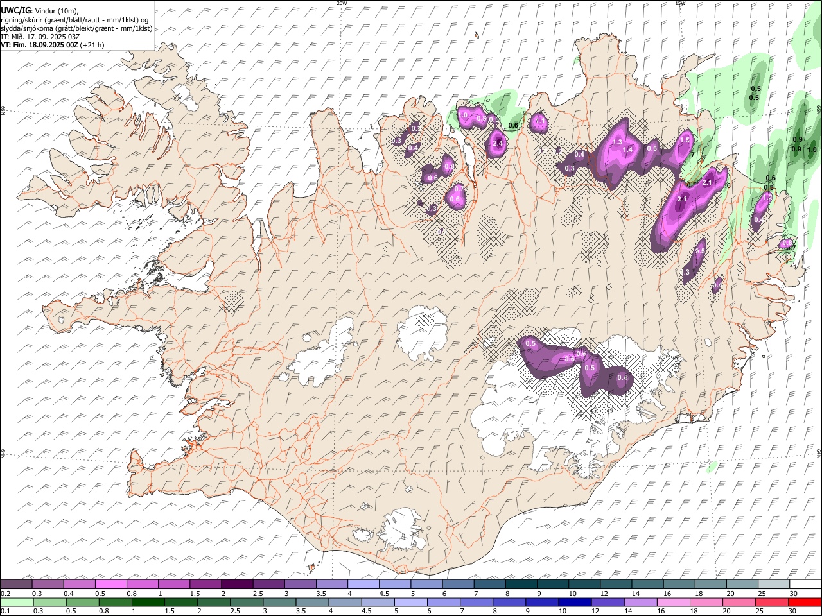
Task: Click the palest green 0.1 mm rain legend swatch
Action: coord(17,603)
